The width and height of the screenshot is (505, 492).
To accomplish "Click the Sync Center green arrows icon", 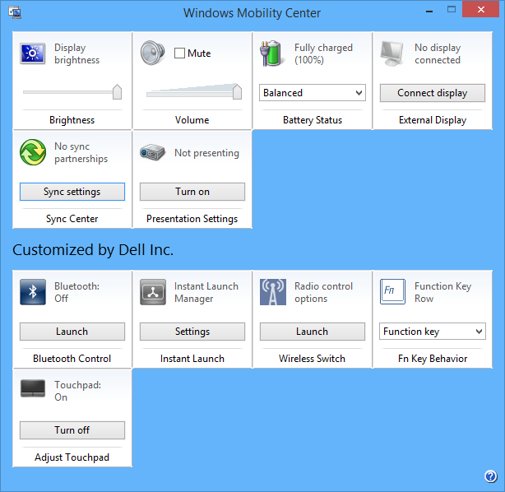I will pyautogui.click(x=33, y=152).
